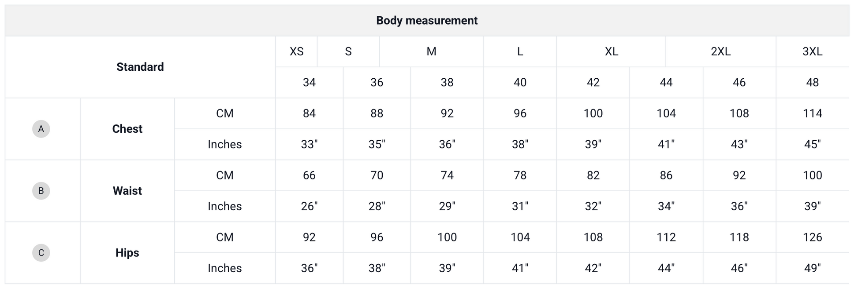The width and height of the screenshot is (858, 288).
Task: Click the Waist row label
Action: click(x=127, y=191)
